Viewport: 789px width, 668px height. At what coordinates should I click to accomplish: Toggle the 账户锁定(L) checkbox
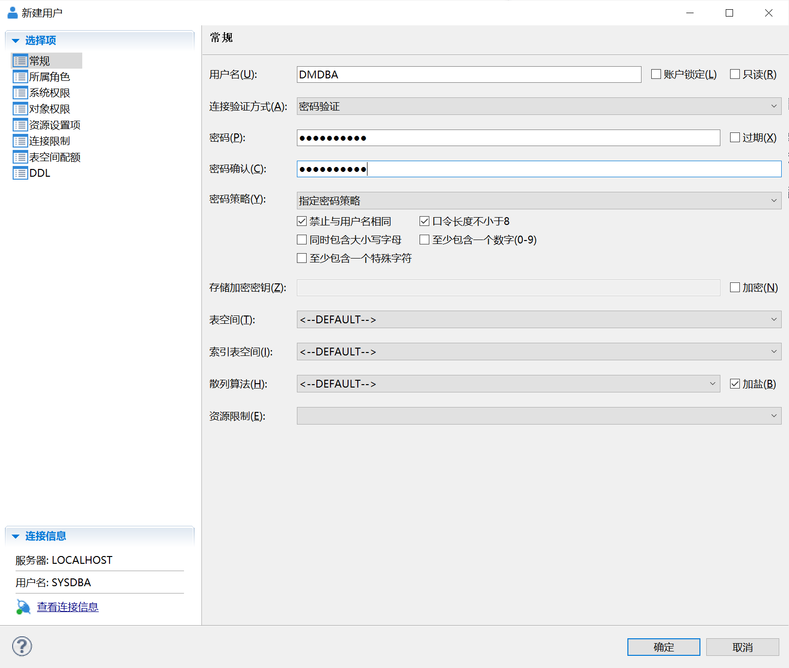click(656, 74)
